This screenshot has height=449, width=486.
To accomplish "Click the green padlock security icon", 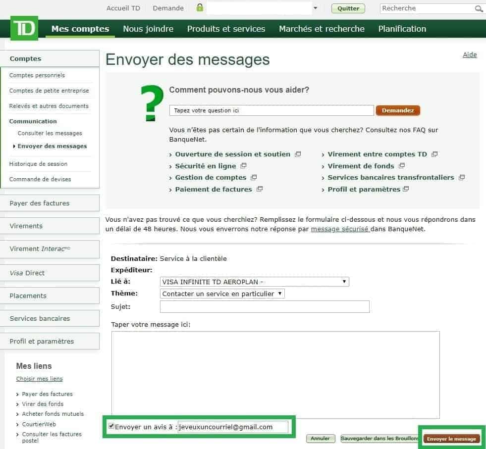I will pos(201,7).
